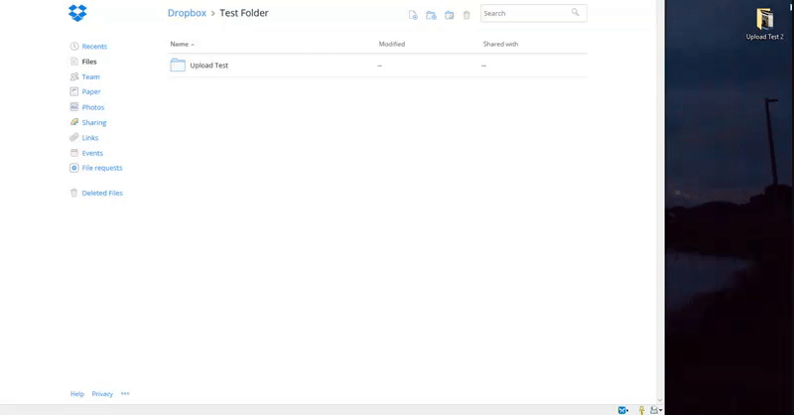Open File requests in sidebar
The image size is (794, 415).
101,169
